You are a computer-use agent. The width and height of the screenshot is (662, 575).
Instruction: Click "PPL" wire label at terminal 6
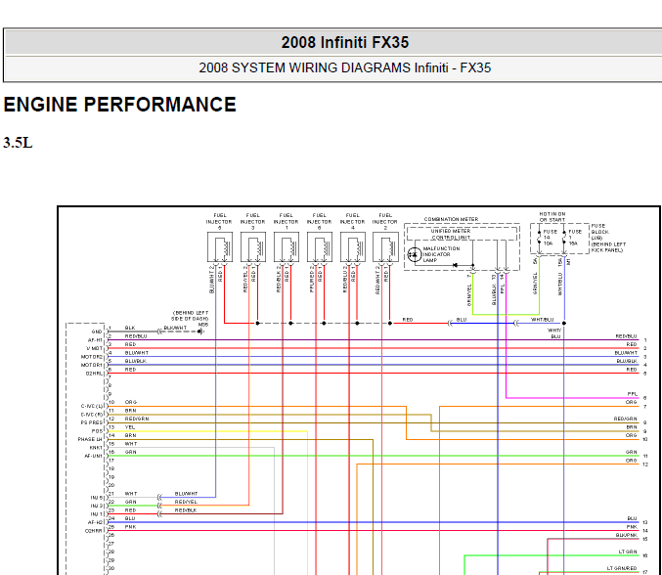(x=632, y=394)
